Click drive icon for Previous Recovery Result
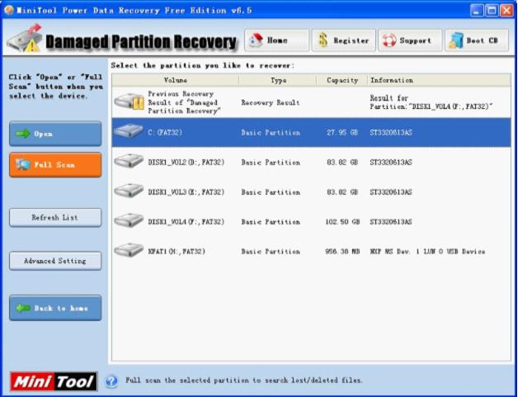Viewport: 518px width, 397px height. click(129, 102)
